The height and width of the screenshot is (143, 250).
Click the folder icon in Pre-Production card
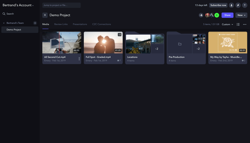pos(180,44)
